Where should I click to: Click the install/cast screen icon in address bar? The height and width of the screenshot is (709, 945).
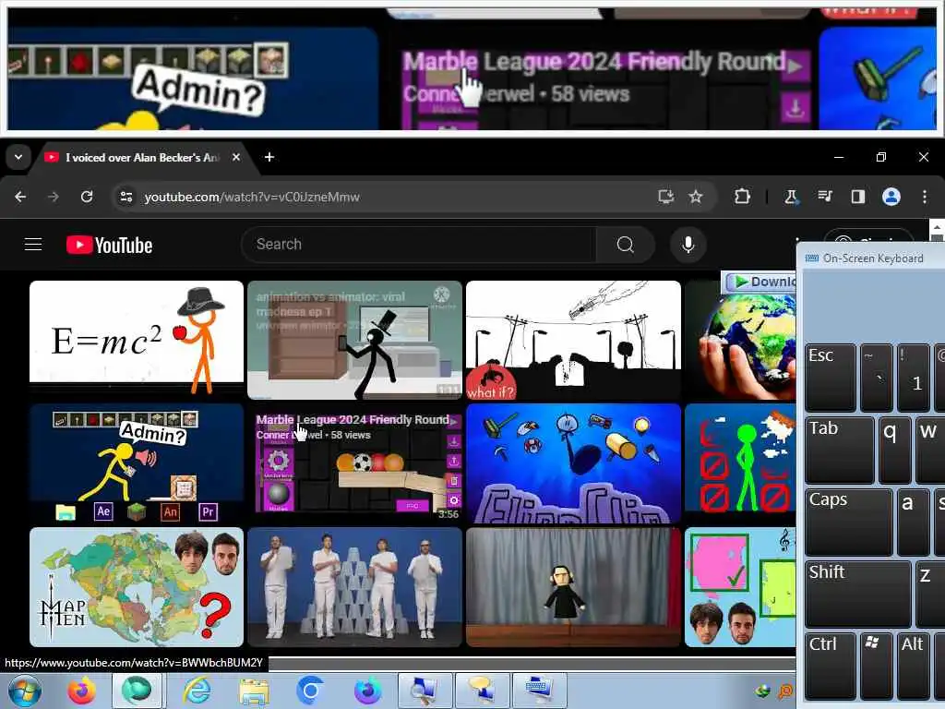coord(665,197)
